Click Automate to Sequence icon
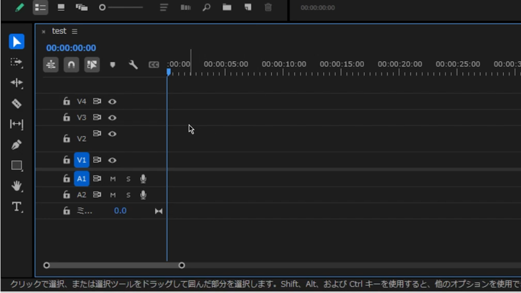This screenshot has width=521, height=293. [185, 7]
